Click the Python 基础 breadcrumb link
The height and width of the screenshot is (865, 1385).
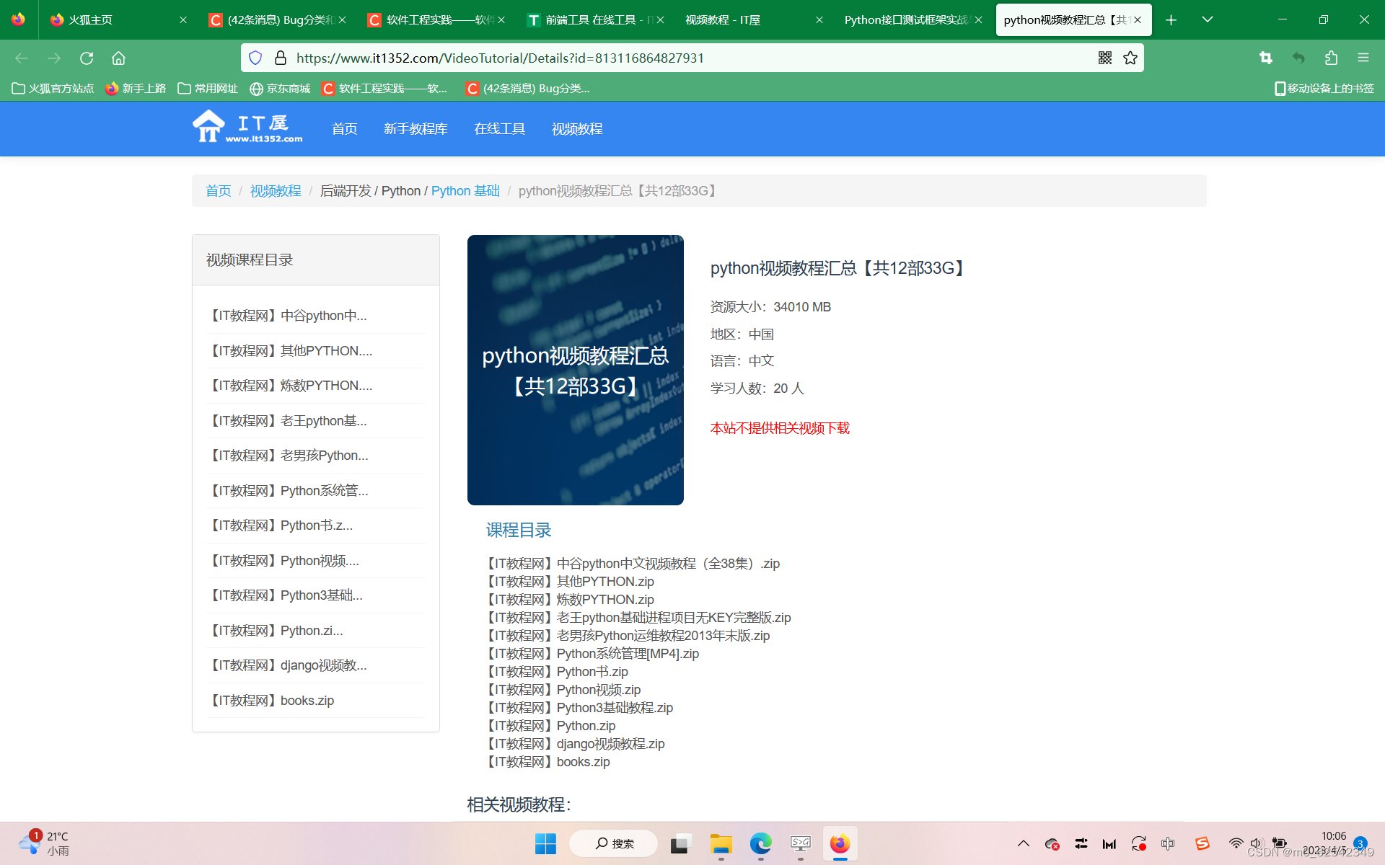pyautogui.click(x=465, y=190)
